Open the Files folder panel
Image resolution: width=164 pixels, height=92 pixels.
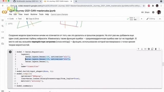point(3,44)
